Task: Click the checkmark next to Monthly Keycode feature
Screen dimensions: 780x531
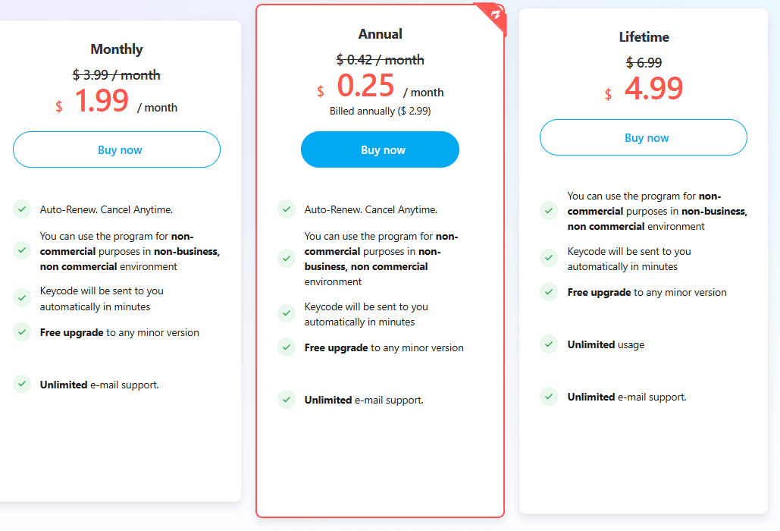Action: 22,299
